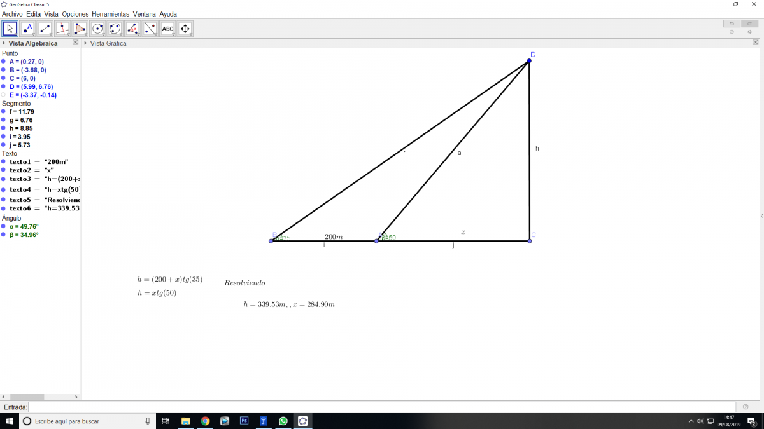Show hidden point E in the algebra list
Image resolution: width=764 pixels, height=429 pixels.
click(3, 95)
